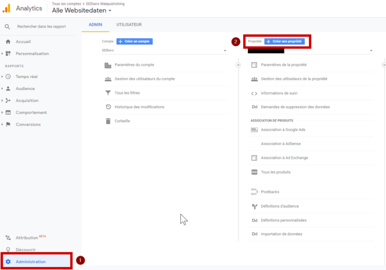Image resolution: width=386 pixels, height=270 pixels.
Task: Open the SEEkers account selector dropdown
Action: (x=164, y=51)
